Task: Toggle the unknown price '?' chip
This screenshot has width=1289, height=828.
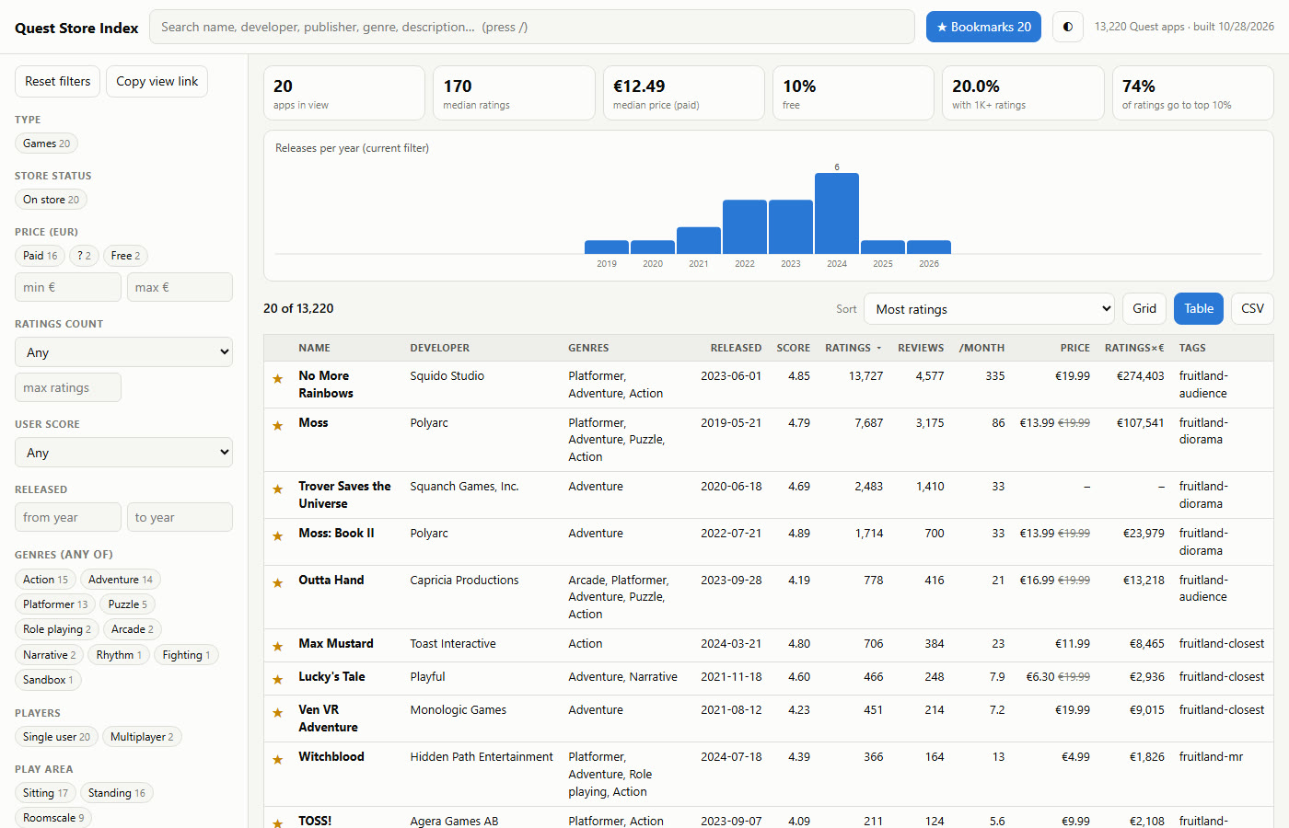Action: (84, 256)
